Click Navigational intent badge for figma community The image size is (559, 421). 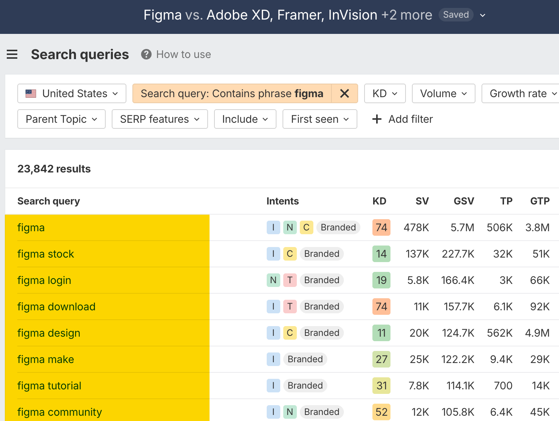[290, 412]
